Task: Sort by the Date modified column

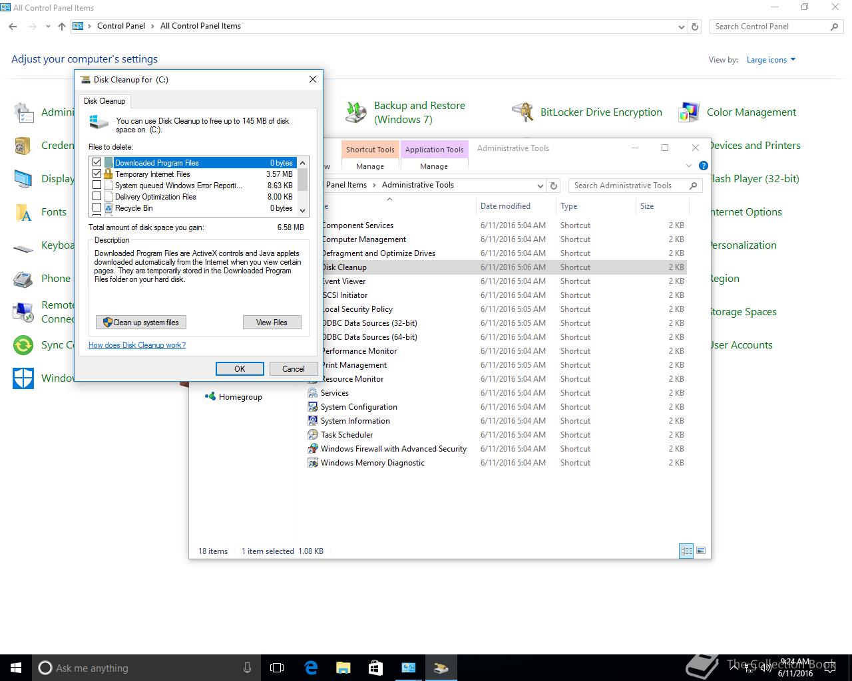Action: pyautogui.click(x=515, y=206)
